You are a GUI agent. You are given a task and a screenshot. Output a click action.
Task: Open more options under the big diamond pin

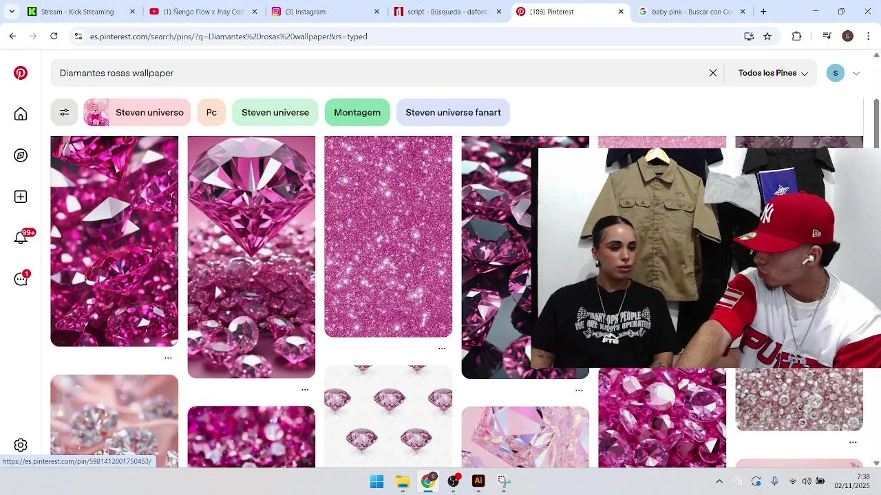[x=305, y=390]
